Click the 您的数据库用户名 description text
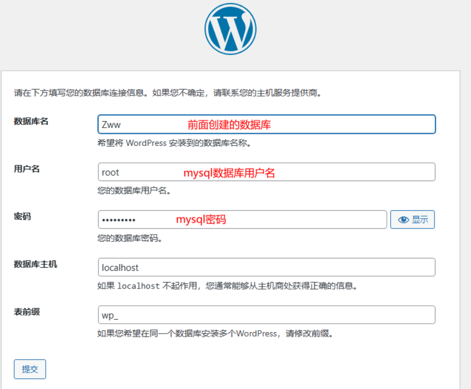471x389 pixels. [134, 191]
